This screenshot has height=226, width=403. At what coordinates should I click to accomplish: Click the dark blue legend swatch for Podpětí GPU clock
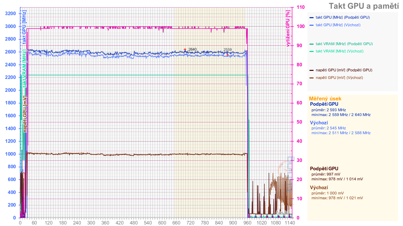[312, 18]
